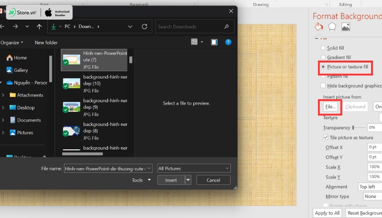Click the file list horizontal scrollbar
This screenshot has width=382, height=218.
coord(83,154)
